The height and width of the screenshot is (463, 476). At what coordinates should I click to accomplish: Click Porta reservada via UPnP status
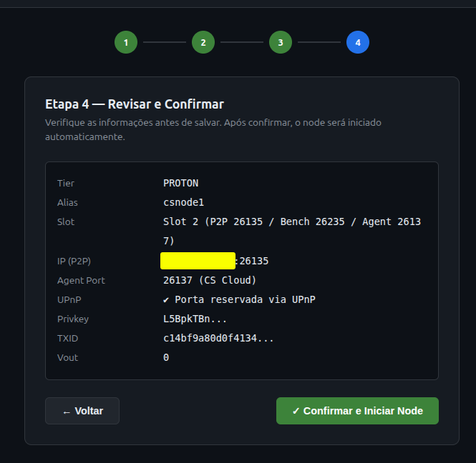point(240,299)
